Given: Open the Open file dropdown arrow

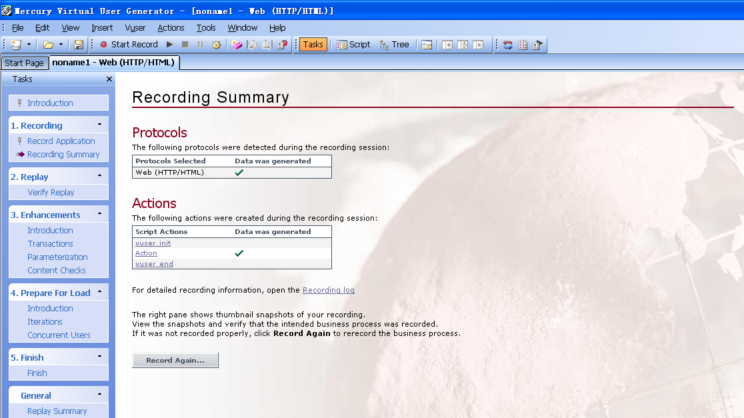Looking at the screenshot, I should (x=61, y=45).
